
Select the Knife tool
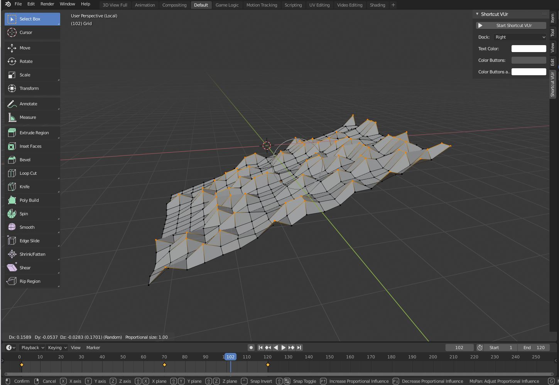[32, 187]
